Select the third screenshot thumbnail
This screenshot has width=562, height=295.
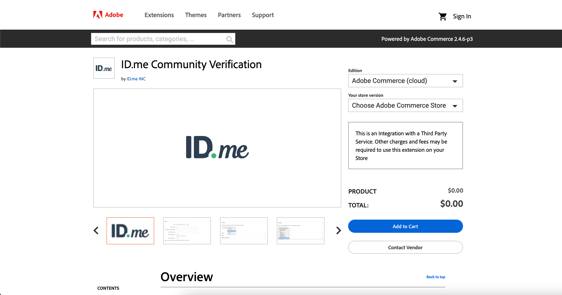244,231
